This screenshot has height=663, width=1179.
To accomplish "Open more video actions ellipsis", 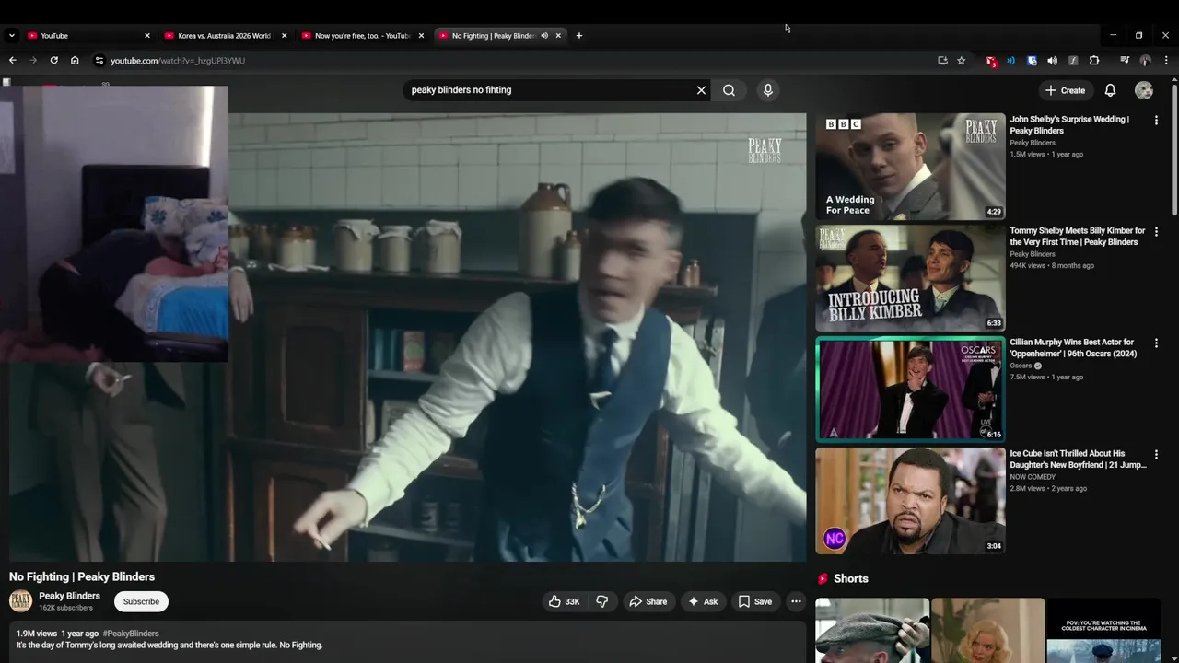I will pyautogui.click(x=796, y=601).
